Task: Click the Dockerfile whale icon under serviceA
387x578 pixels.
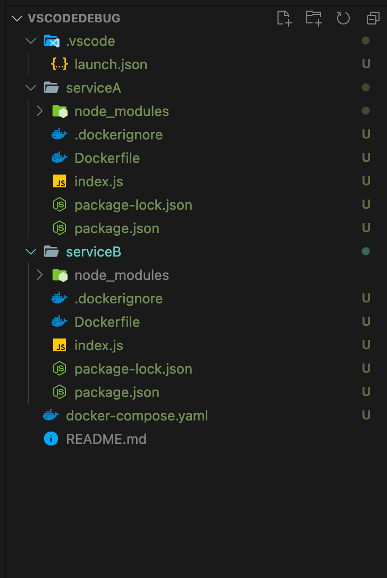Action: [60, 158]
